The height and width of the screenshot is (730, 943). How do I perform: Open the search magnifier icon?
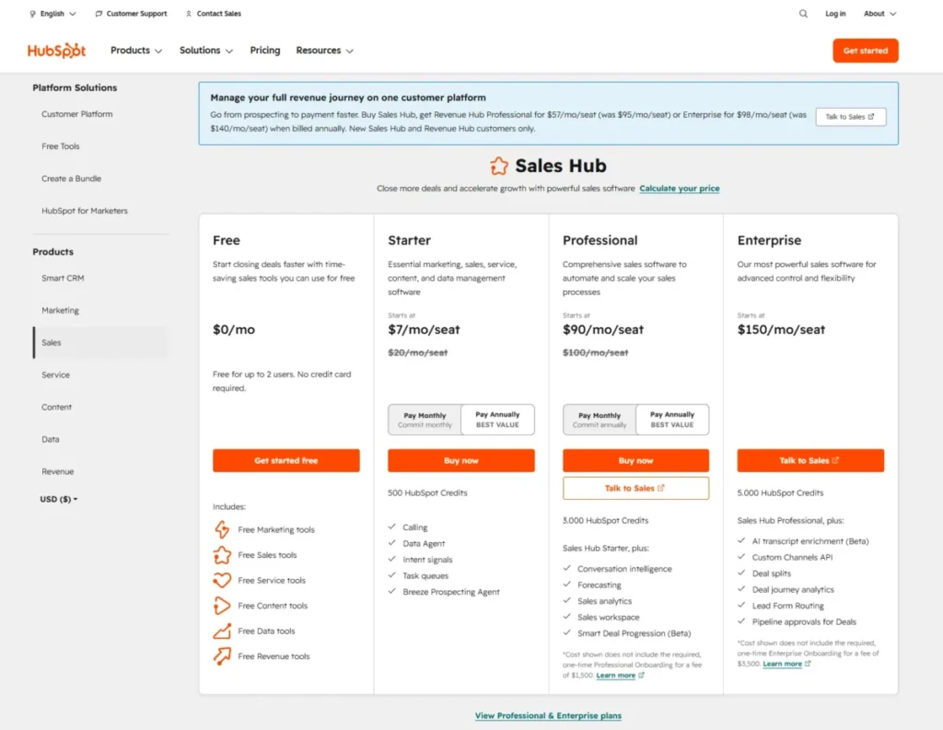(x=803, y=13)
